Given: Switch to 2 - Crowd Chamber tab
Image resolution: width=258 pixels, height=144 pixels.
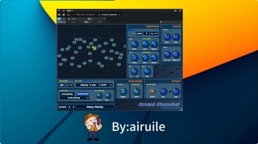Looking at the screenshot, I should [x=108, y=15].
